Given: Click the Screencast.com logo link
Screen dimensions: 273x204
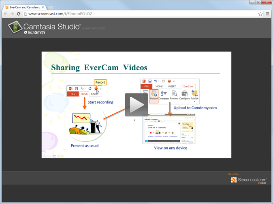Looking at the screenshot, I should click(248, 180).
